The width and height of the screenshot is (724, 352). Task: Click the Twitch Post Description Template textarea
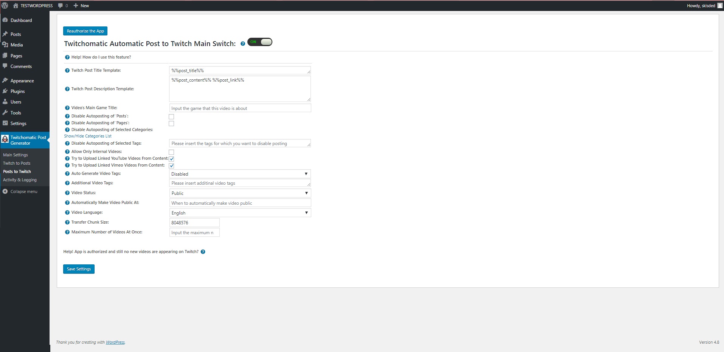(240, 89)
